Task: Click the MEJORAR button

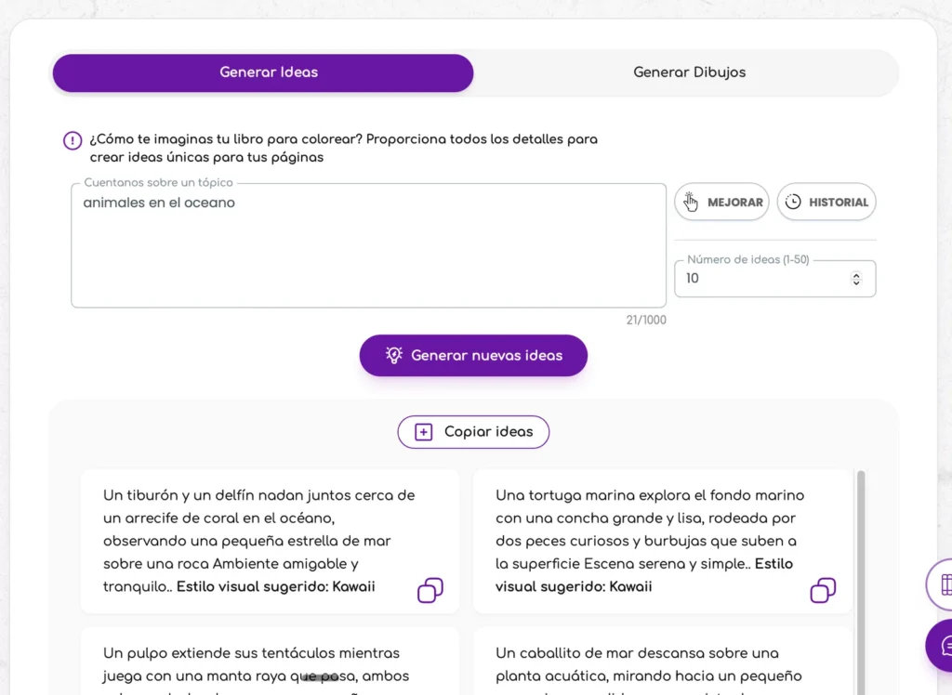Action: pyautogui.click(x=721, y=202)
